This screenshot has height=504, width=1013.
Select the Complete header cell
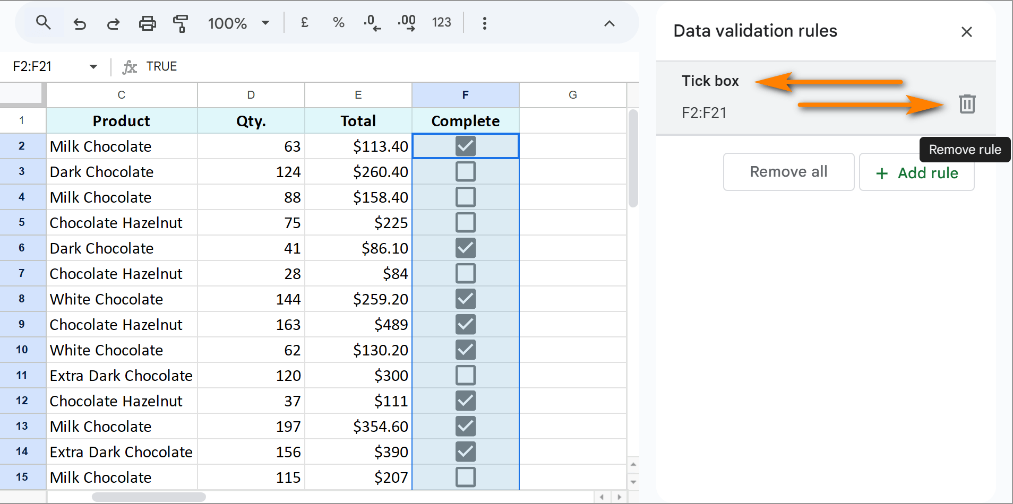point(466,120)
